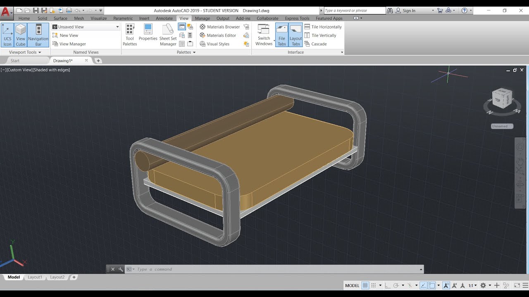This screenshot has height=297, width=529.
Task: Switch to the Express Tools ribbon tab
Action: pos(297,18)
